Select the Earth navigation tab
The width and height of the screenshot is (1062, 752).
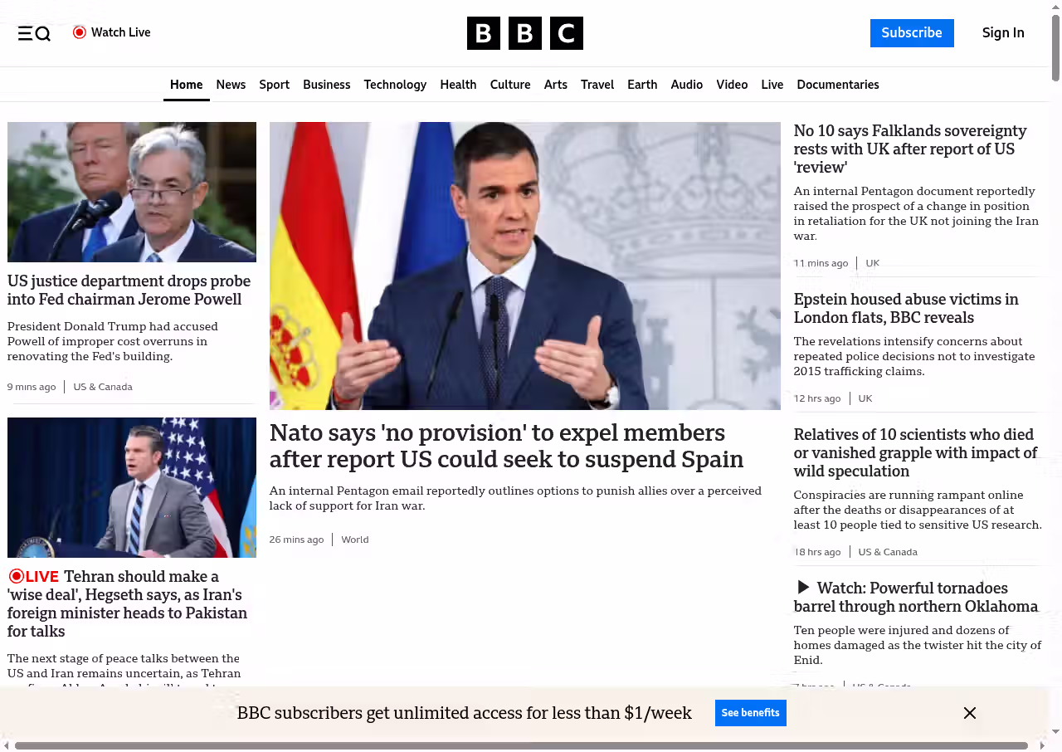[x=642, y=85]
